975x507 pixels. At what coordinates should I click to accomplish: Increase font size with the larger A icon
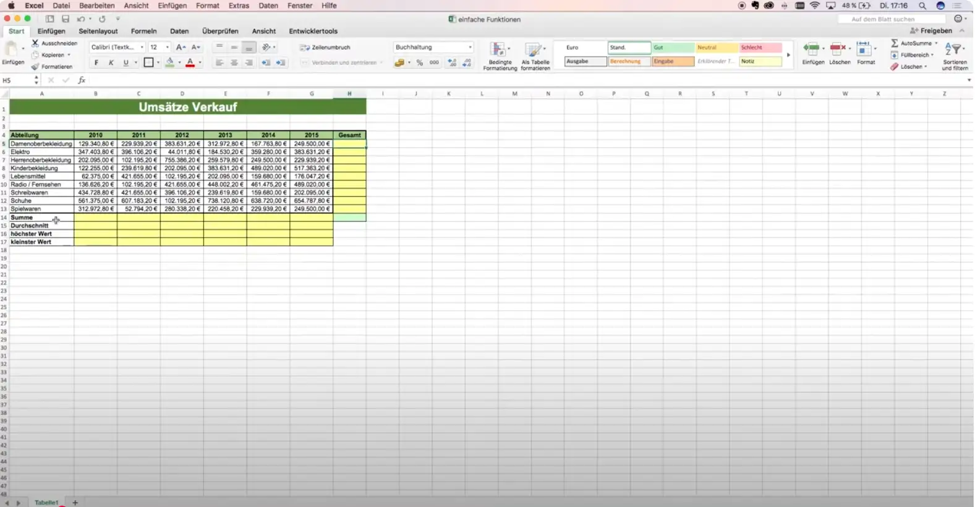[x=180, y=48]
